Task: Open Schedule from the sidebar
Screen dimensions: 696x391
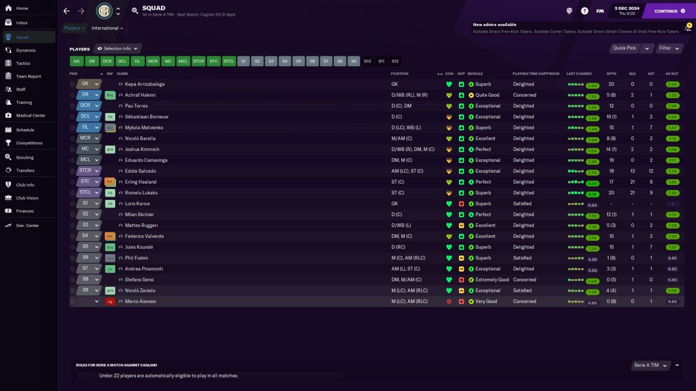Action: (x=29, y=130)
